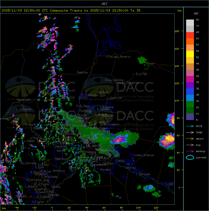Click the 'Composite Tracks' timestamp header line
This screenshot has height=211, width=209.
[x=71, y=11]
